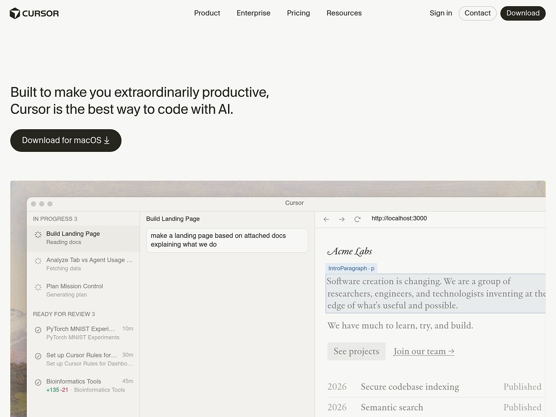556x417 pixels.
Task: Open the PyTorch MNIST Experiments review item
Action: pos(83,333)
